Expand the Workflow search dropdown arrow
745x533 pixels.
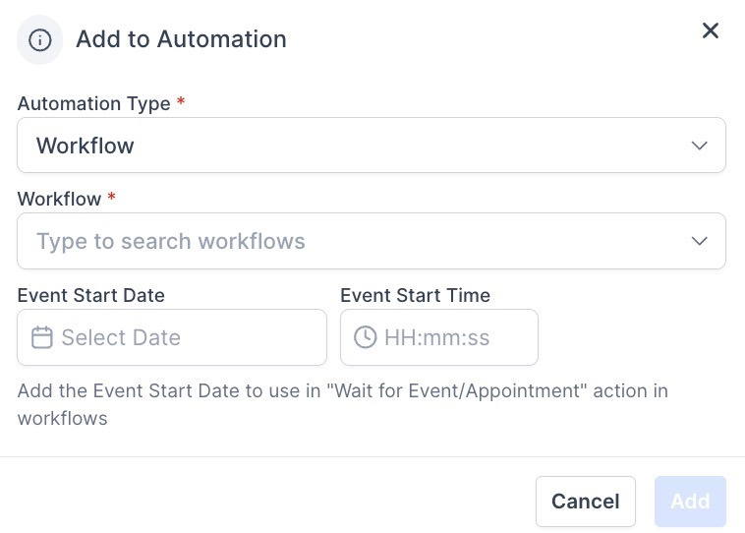pyautogui.click(x=700, y=241)
